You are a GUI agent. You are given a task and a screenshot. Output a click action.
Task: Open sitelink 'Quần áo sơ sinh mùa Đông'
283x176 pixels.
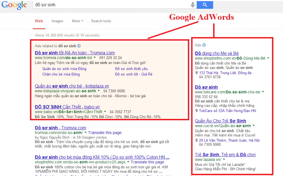pos(64,69)
